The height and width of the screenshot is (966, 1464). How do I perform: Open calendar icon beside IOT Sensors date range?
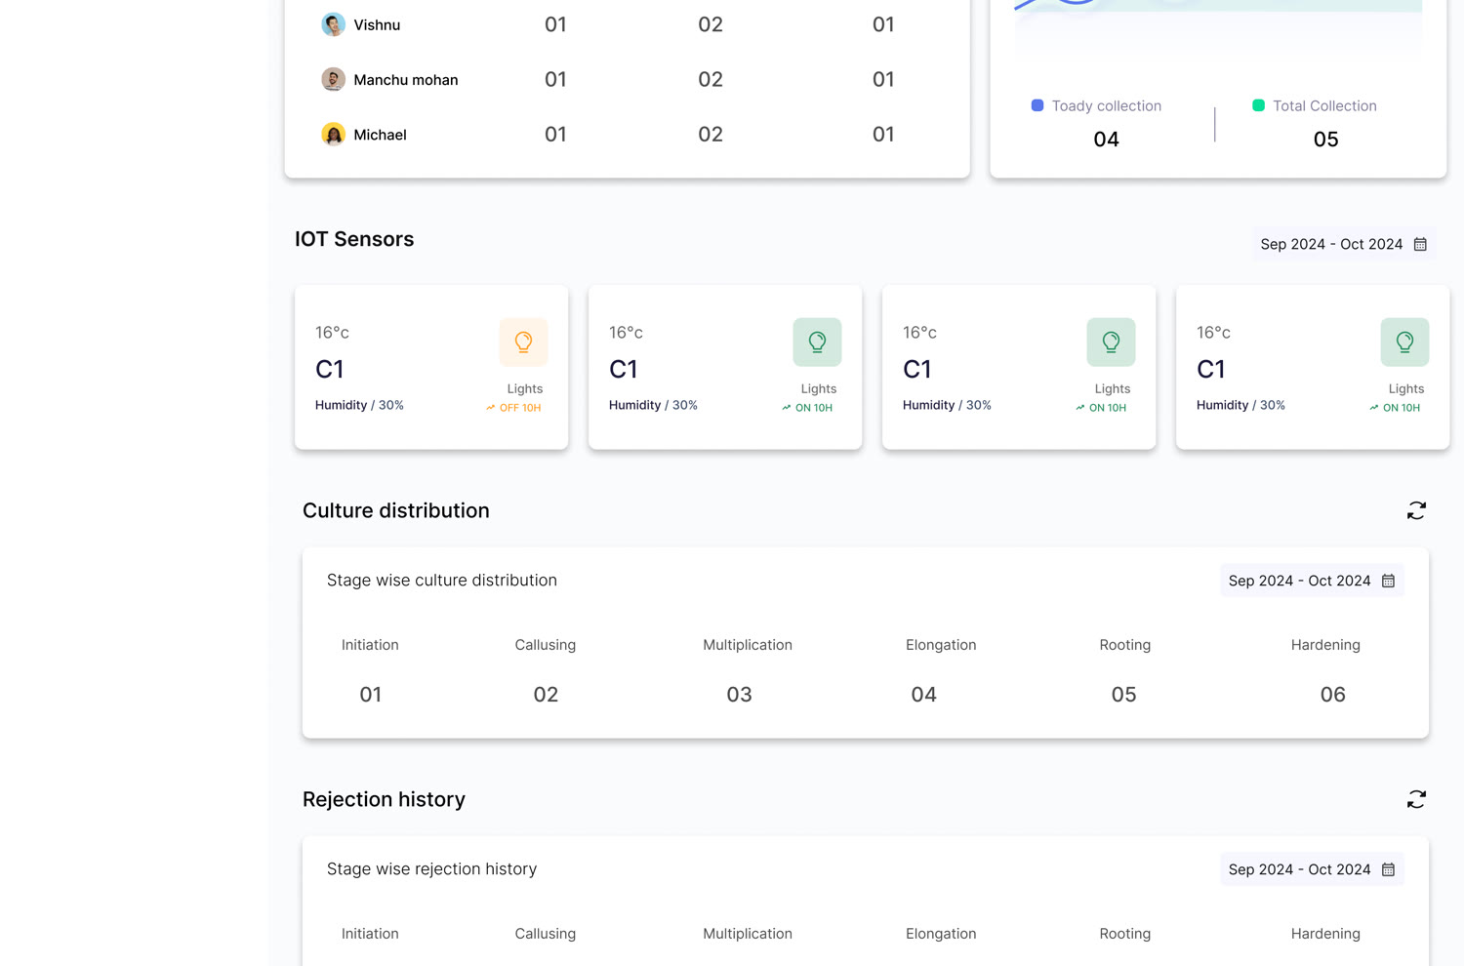1420,244
